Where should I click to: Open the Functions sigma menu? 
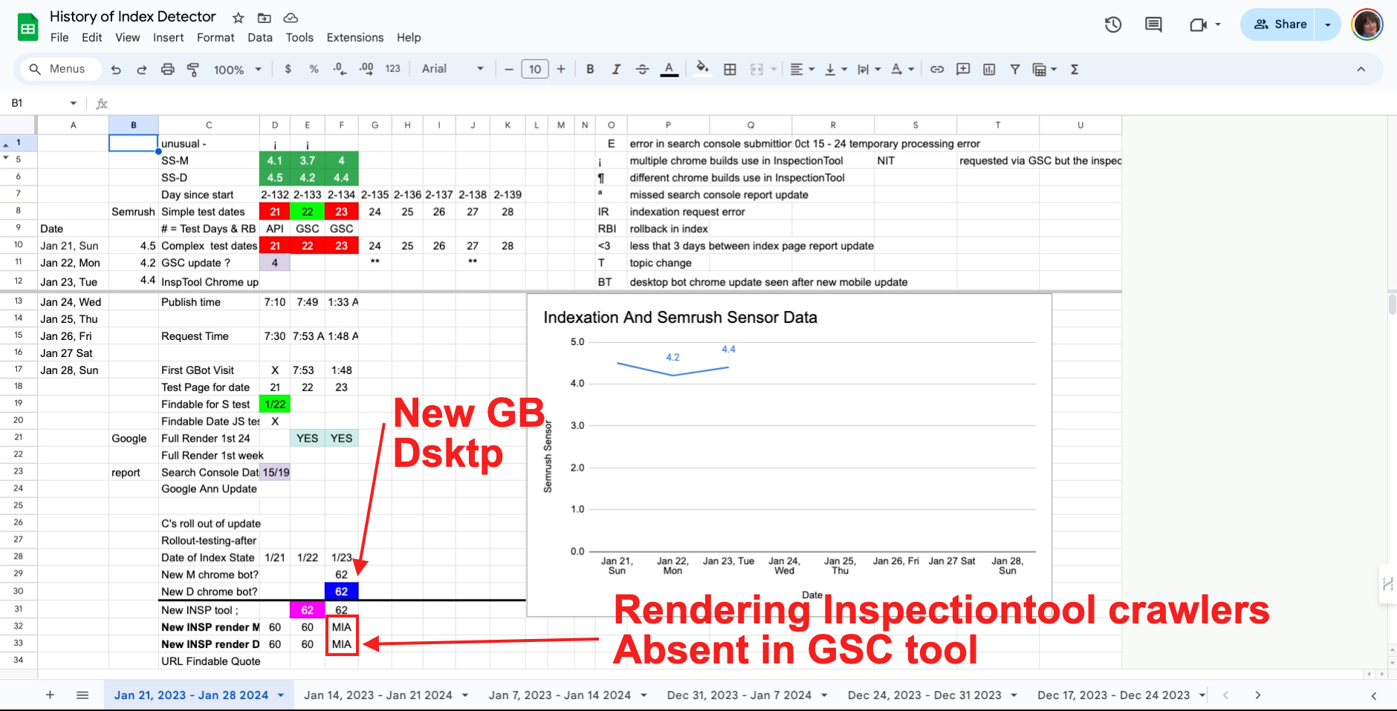(1075, 69)
